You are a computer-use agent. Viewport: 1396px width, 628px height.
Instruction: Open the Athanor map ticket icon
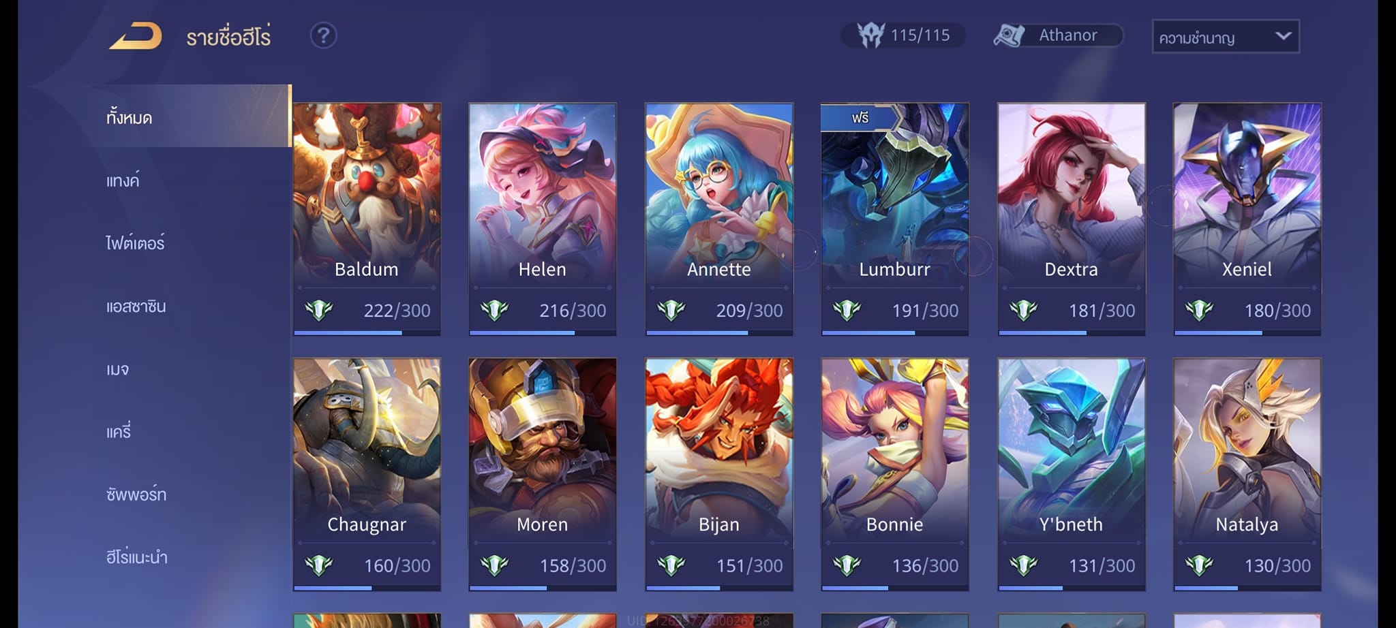coord(1009,35)
